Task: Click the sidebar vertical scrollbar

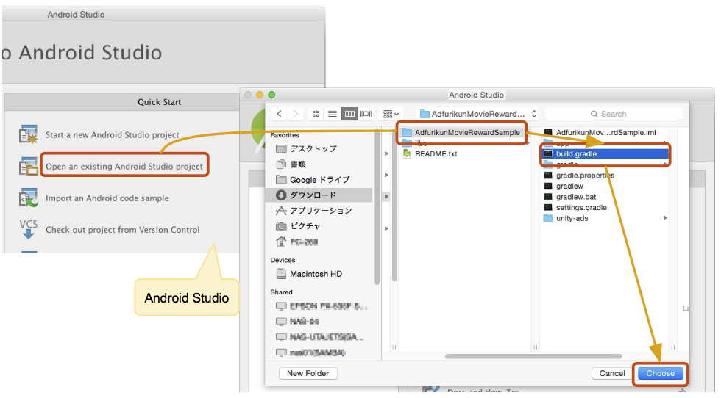Action: tap(377, 206)
